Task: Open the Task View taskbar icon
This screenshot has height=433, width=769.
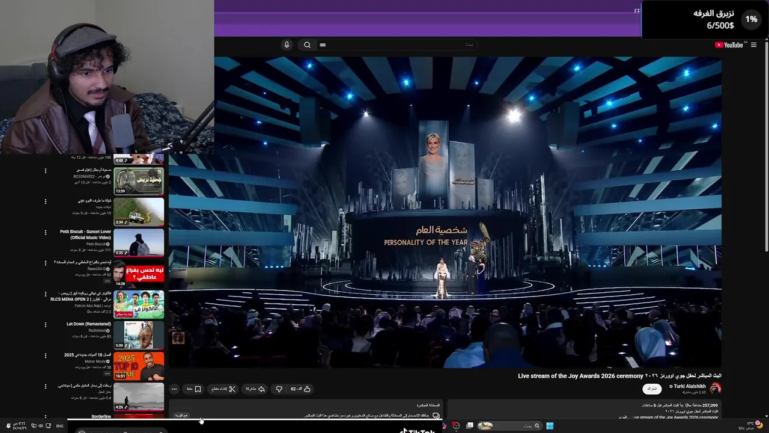Action: click(x=470, y=426)
